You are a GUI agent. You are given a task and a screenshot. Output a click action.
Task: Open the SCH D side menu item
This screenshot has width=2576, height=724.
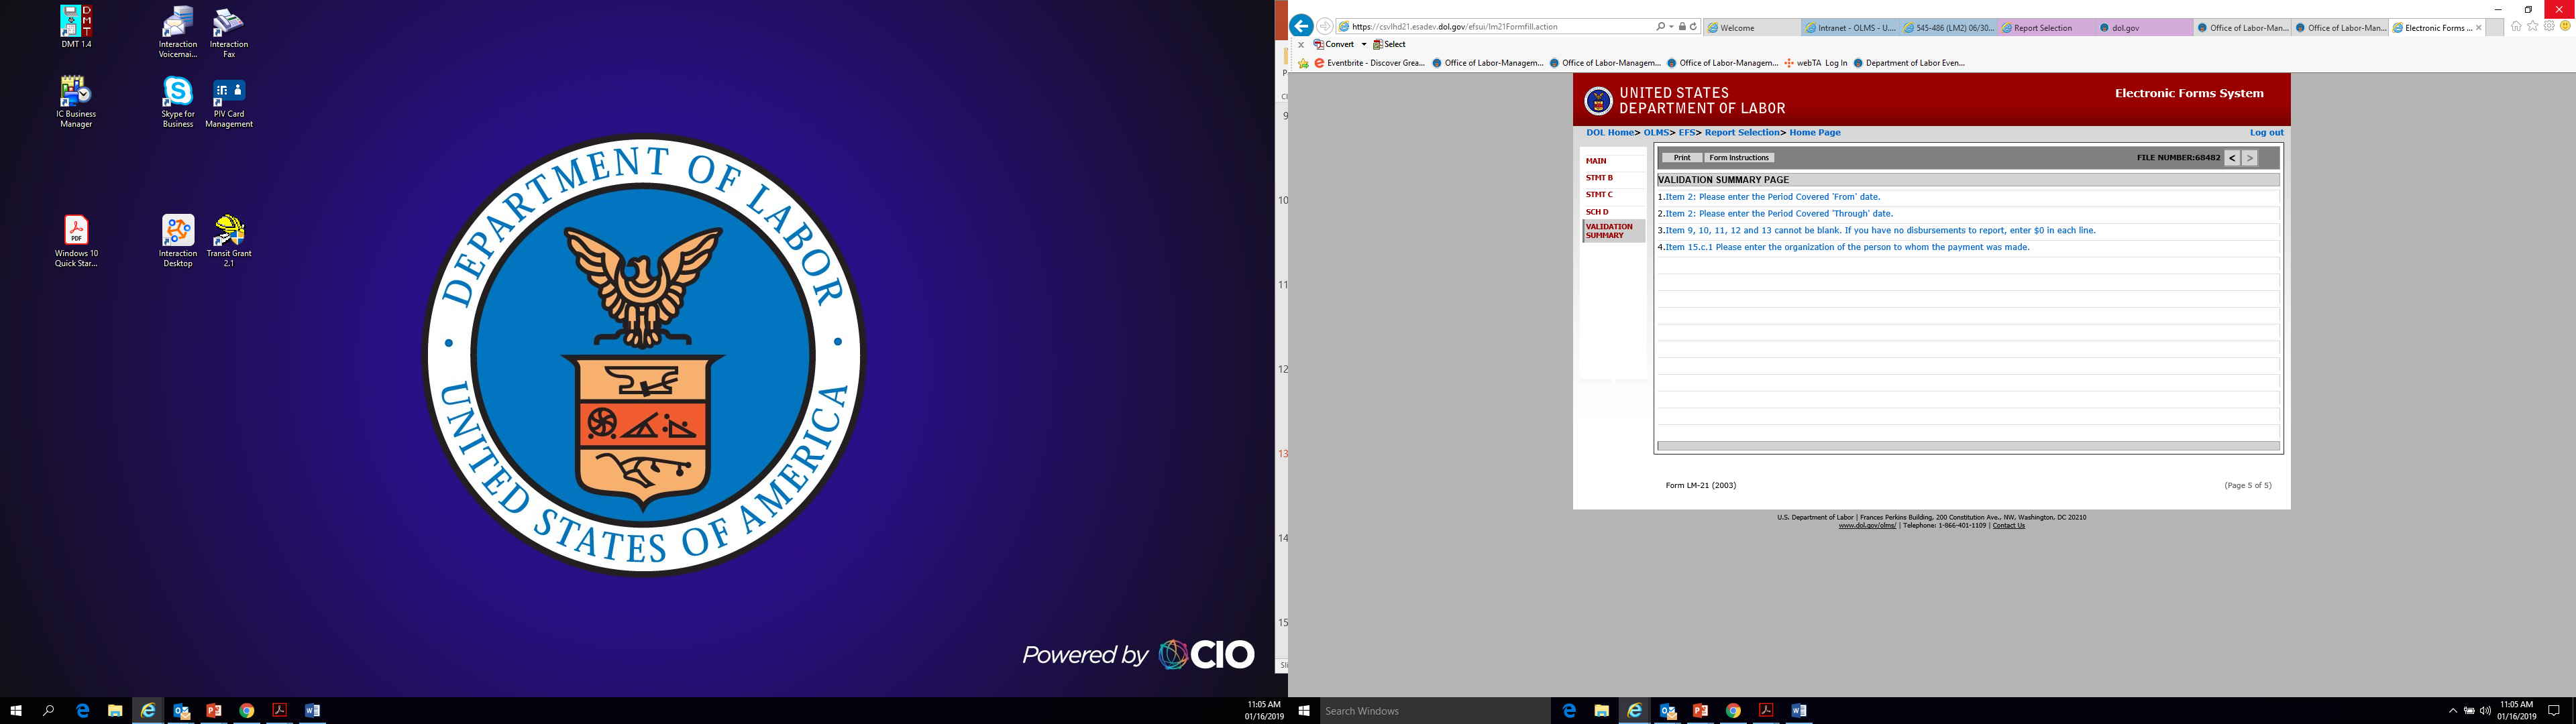(x=1597, y=212)
